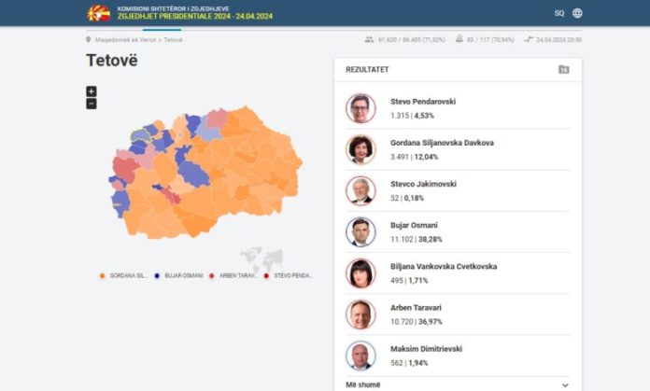Toggle Bujar Osmani legend entry
Image resolution: width=650 pixels, height=391 pixels.
pyautogui.click(x=181, y=275)
